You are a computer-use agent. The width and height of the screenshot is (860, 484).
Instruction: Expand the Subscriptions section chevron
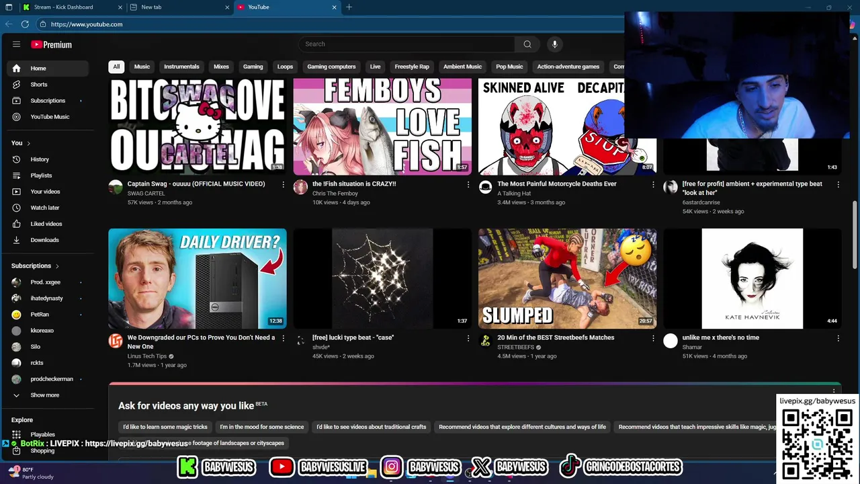[57, 266]
